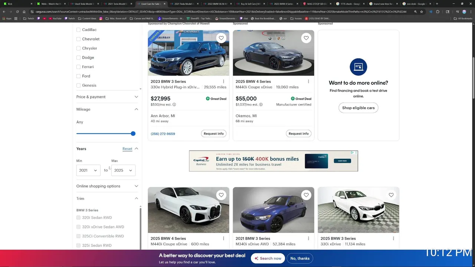Click the Search now banner button
The height and width of the screenshot is (267, 475).
coord(268,258)
